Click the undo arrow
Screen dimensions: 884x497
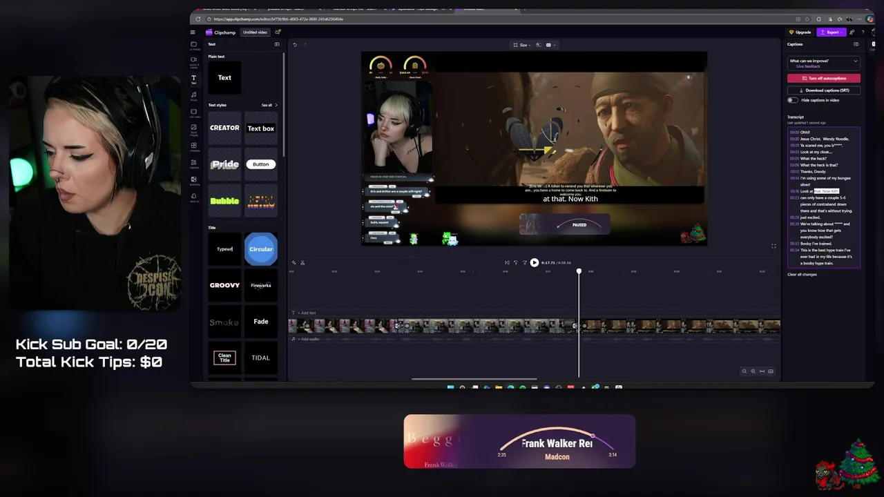[295, 45]
